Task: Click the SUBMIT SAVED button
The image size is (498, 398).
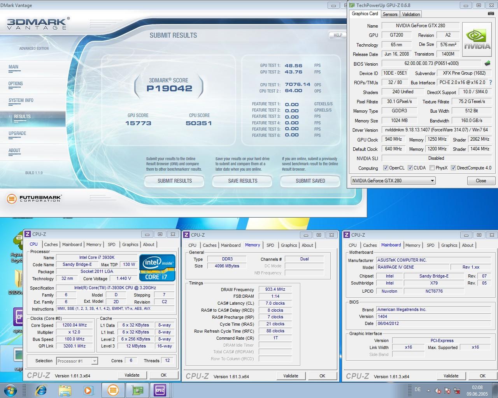Action: click(310, 181)
